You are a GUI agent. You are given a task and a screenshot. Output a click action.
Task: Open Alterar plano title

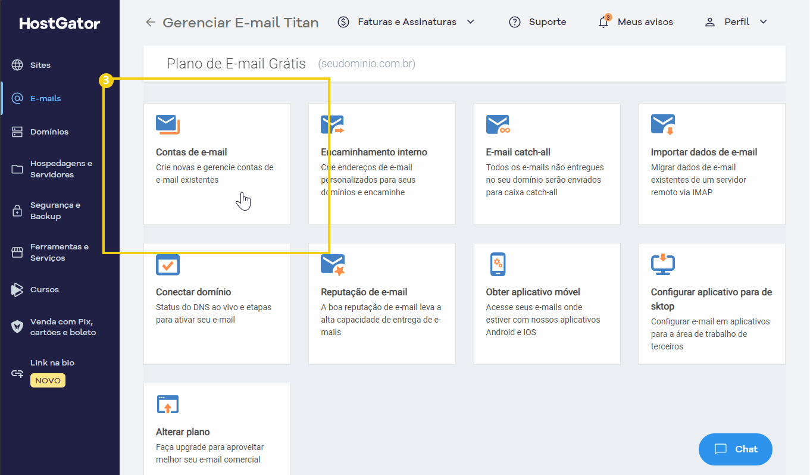(x=183, y=432)
